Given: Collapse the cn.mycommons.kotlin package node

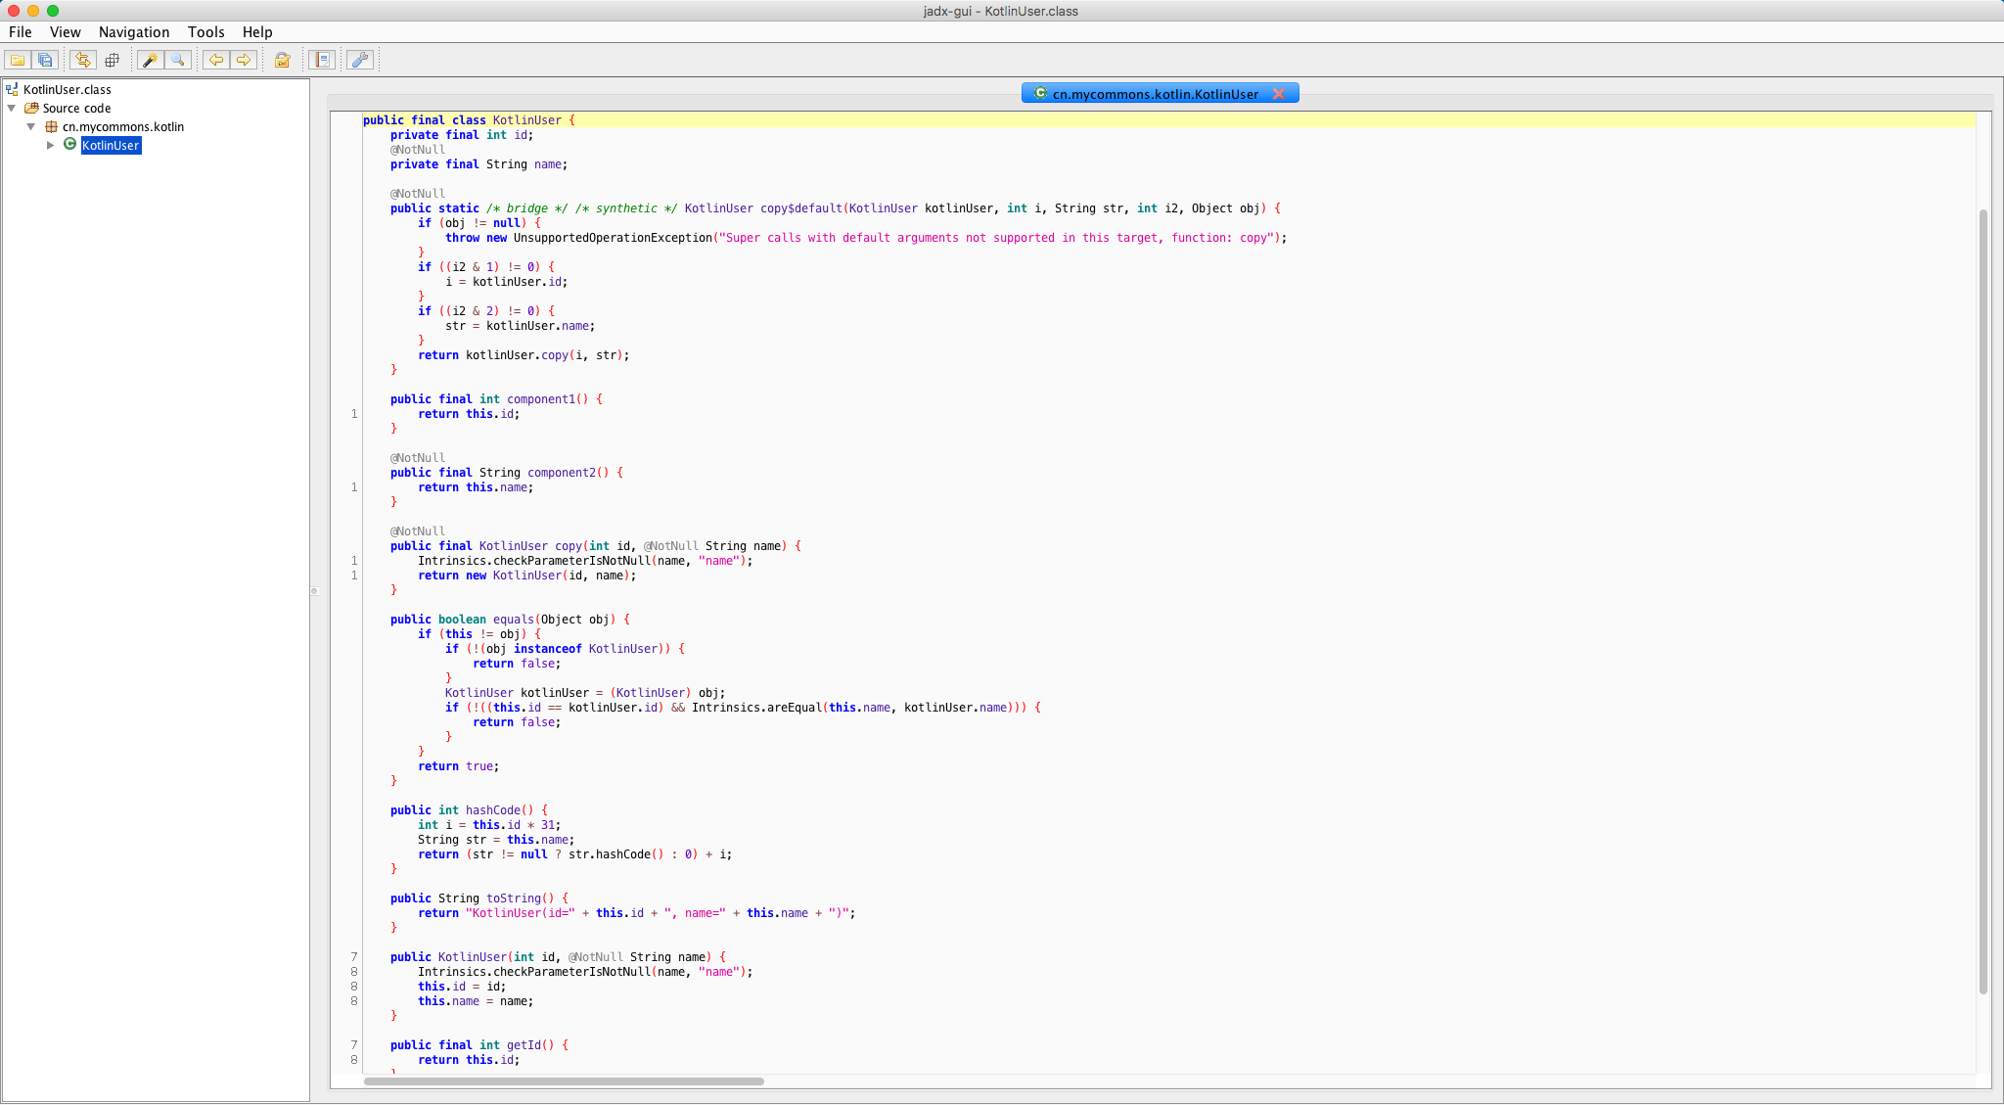Looking at the screenshot, I should (x=31, y=127).
